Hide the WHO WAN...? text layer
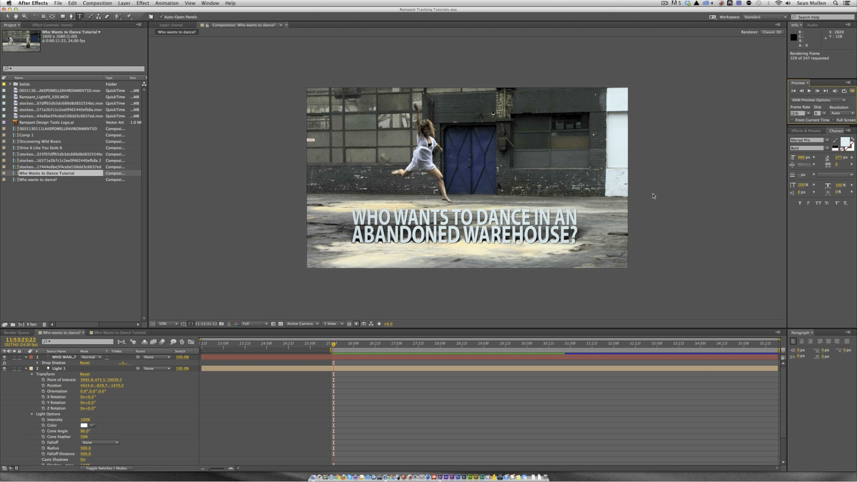 click(4, 357)
